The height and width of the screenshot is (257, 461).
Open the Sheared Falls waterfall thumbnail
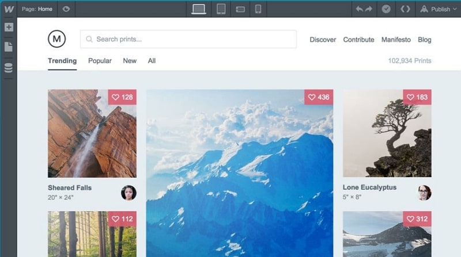[x=92, y=133]
